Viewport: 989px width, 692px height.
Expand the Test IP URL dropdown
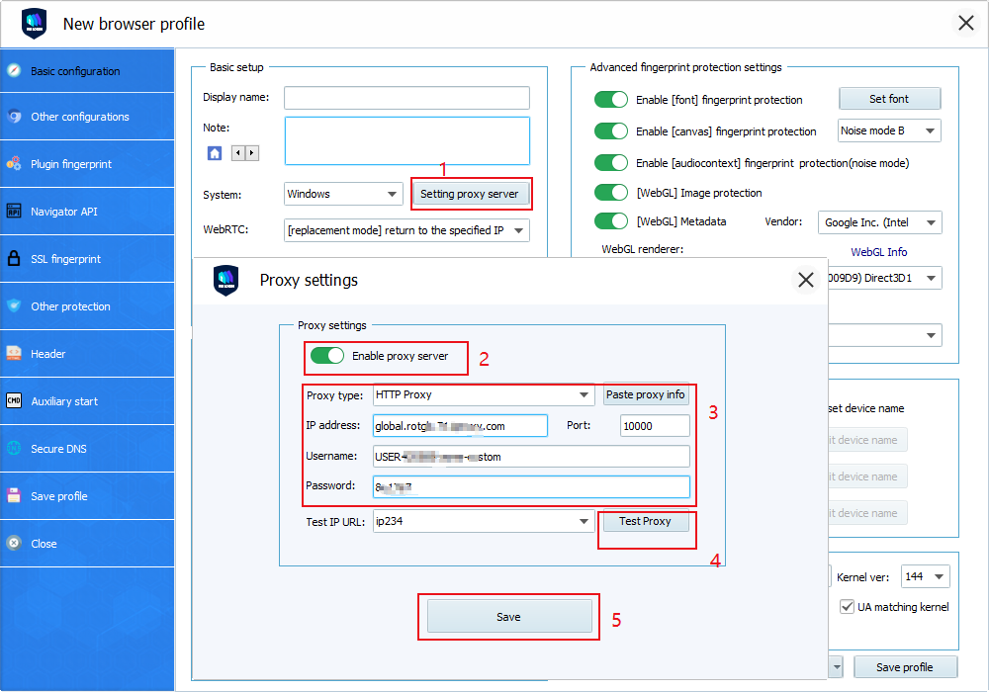point(584,522)
